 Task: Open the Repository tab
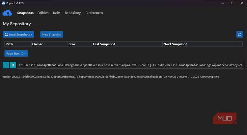(73, 13)
